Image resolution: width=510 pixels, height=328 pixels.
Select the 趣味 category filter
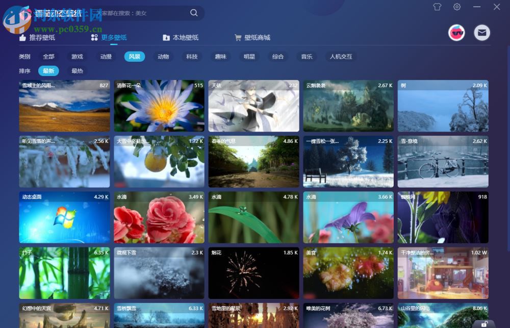pos(220,57)
